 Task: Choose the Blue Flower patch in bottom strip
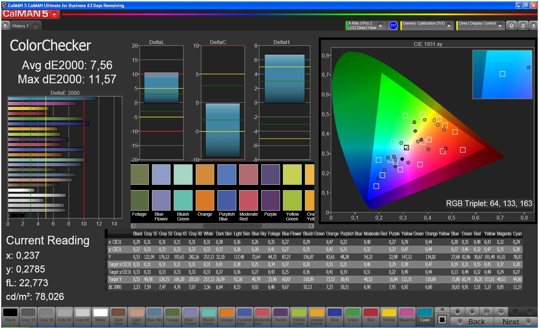191,316
